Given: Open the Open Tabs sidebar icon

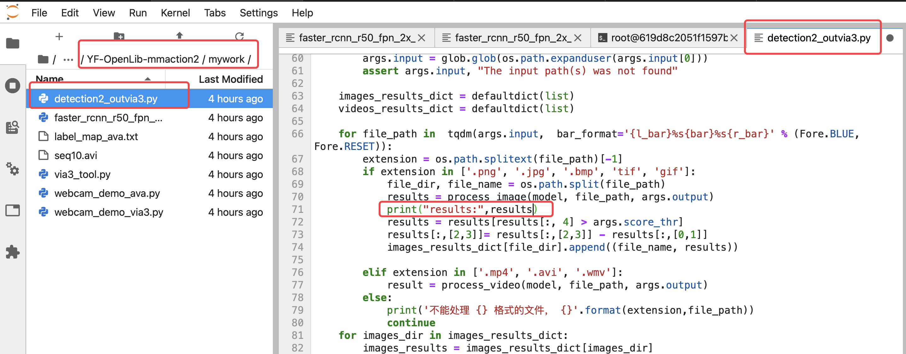Looking at the screenshot, I should [13, 210].
